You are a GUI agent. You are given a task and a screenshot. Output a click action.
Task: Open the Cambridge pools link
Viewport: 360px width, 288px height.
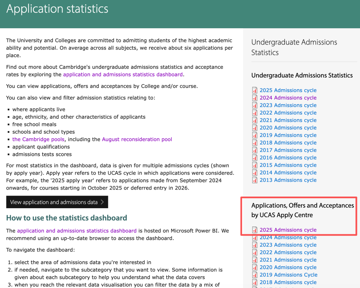pos(38,139)
